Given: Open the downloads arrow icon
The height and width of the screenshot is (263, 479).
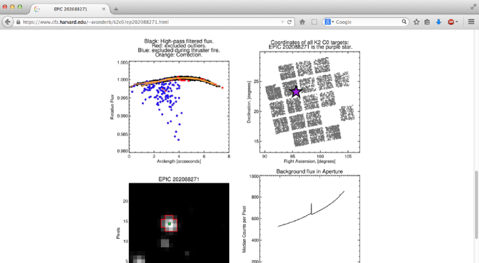Looking at the screenshot, I should pos(439,22).
